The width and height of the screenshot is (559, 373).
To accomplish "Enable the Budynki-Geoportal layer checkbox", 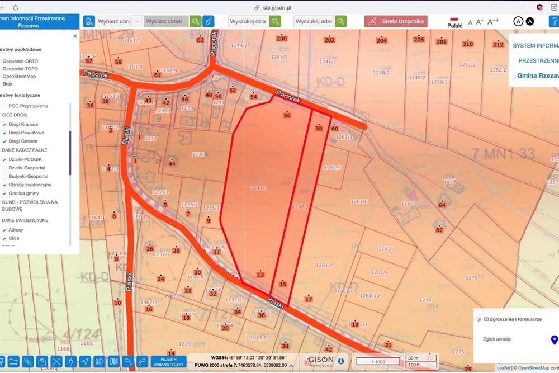I will (x=4, y=176).
